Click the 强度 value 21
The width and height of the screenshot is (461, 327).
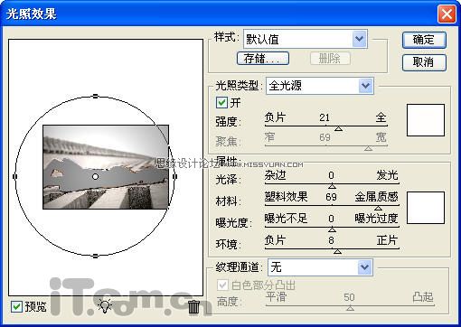click(325, 117)
